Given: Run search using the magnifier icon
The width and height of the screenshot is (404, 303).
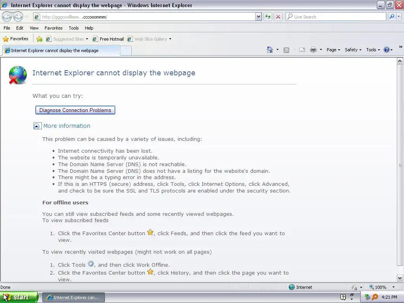Looking at the screenshot, I should pyautogui.click(x=392, y=17).
